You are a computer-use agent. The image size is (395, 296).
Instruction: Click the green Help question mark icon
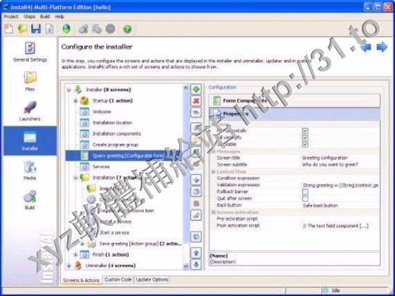click(x=127, y=29)
